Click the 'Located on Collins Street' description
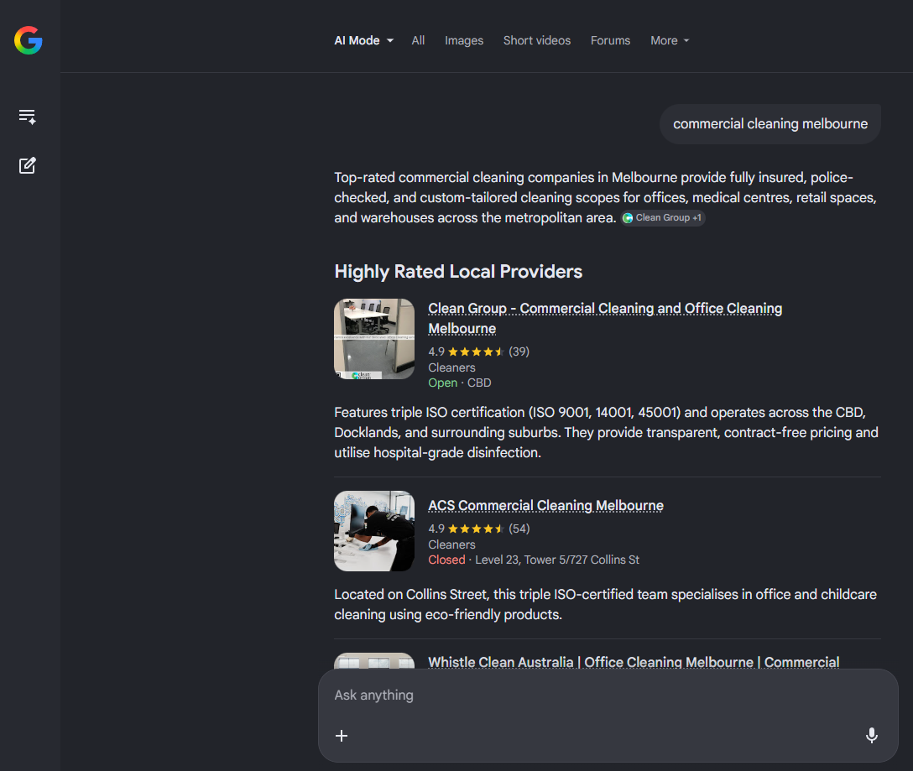Image resolution: width=913 pixels, height=771 pixels. pos(606,604)
